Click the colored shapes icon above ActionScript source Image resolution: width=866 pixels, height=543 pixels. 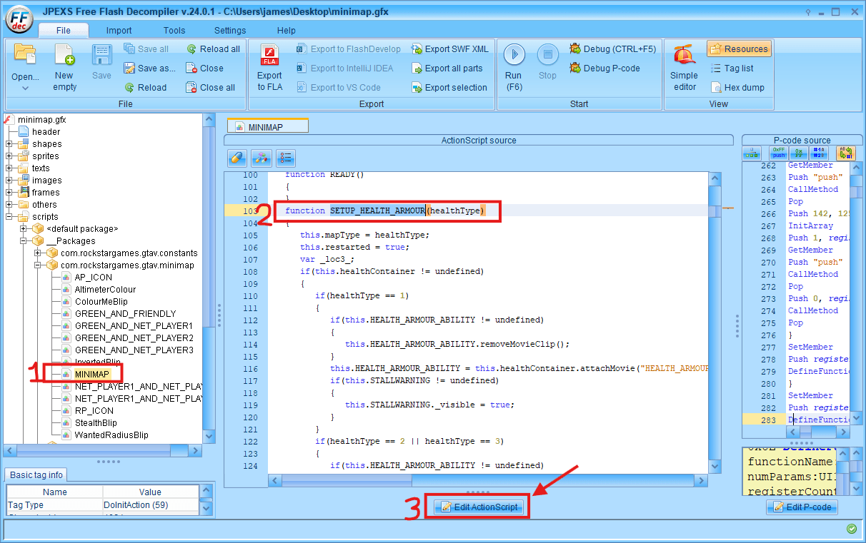(x=262, y=158)
